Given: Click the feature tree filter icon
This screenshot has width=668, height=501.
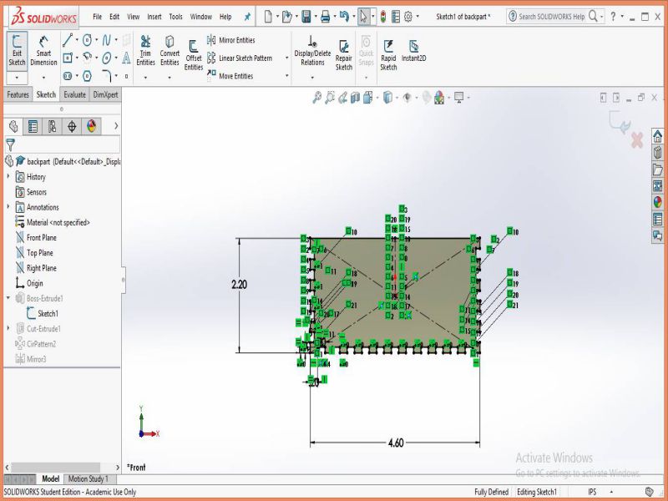Looking at the screenshot, I should [11, 144].
